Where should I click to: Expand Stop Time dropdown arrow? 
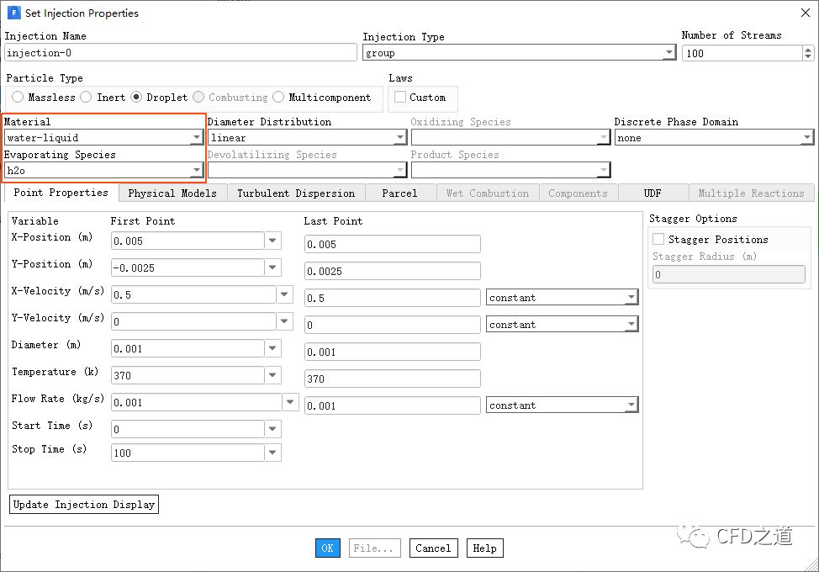[x=272, y=453]
